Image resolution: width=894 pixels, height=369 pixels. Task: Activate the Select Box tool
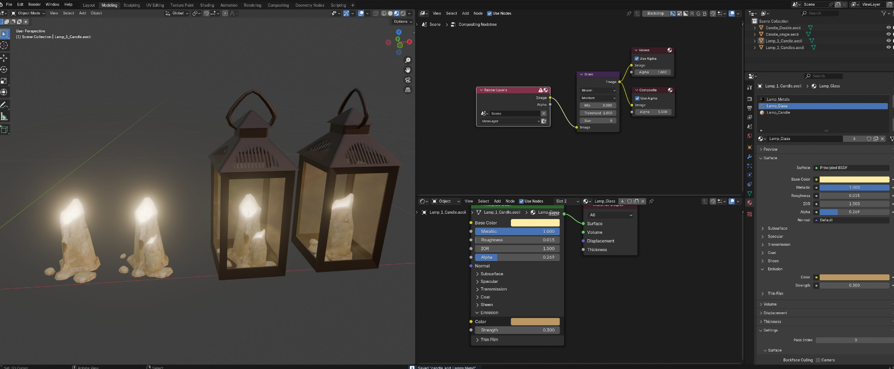pos(4,34)
